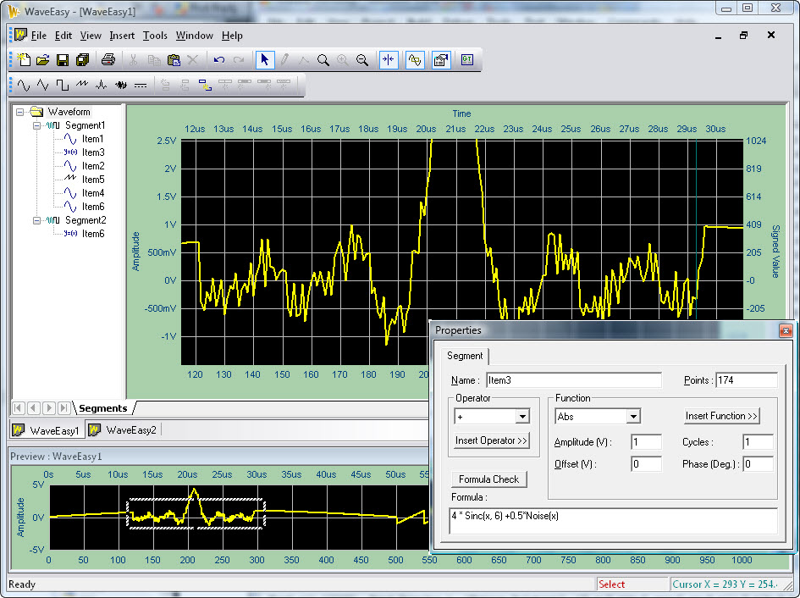The image size is (800, 598).
Task: Open the Operator dropdown
Action: [522, 415]
